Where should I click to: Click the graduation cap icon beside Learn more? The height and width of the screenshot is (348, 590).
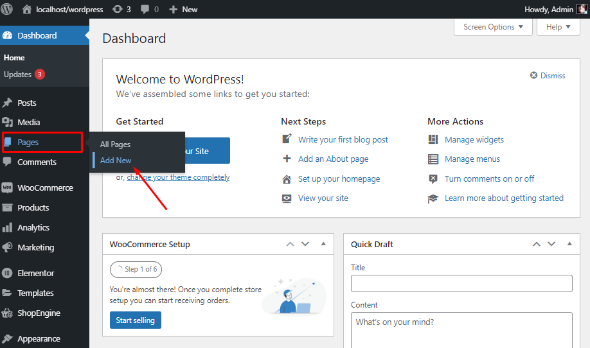click(433, 198)
